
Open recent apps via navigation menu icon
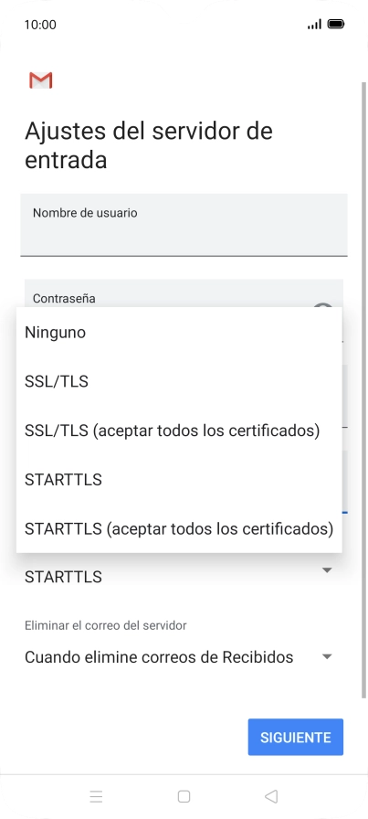click(x=96, y=796)
